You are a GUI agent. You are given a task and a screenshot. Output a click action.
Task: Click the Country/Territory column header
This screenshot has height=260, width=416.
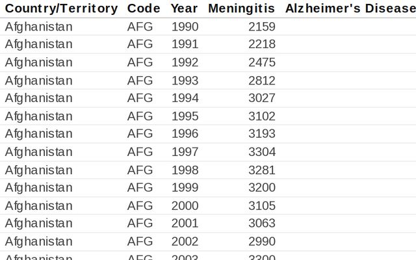coord(62,8)
